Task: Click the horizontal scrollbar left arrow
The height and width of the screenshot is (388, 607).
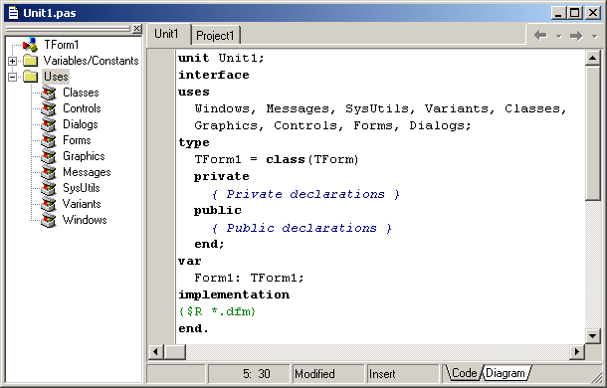Action: tap(155, 351)
